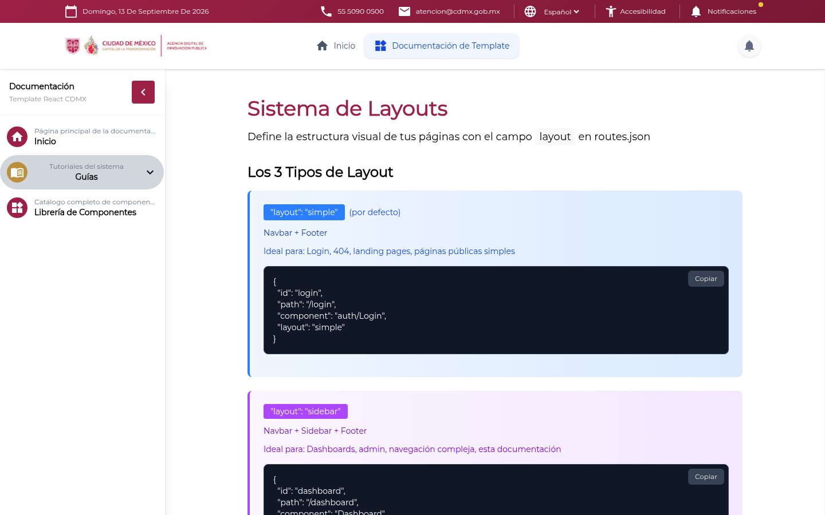This screenshot has height=515, width=825.
Task: Click the home icon in the navbar
Action: [x=322, y=46]
